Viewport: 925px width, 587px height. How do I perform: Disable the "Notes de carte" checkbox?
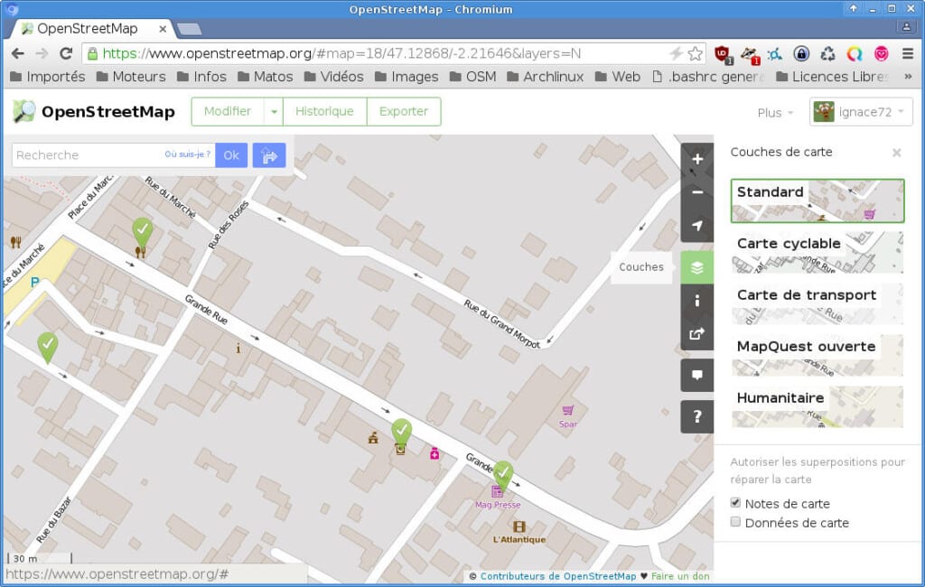[735, 502]
